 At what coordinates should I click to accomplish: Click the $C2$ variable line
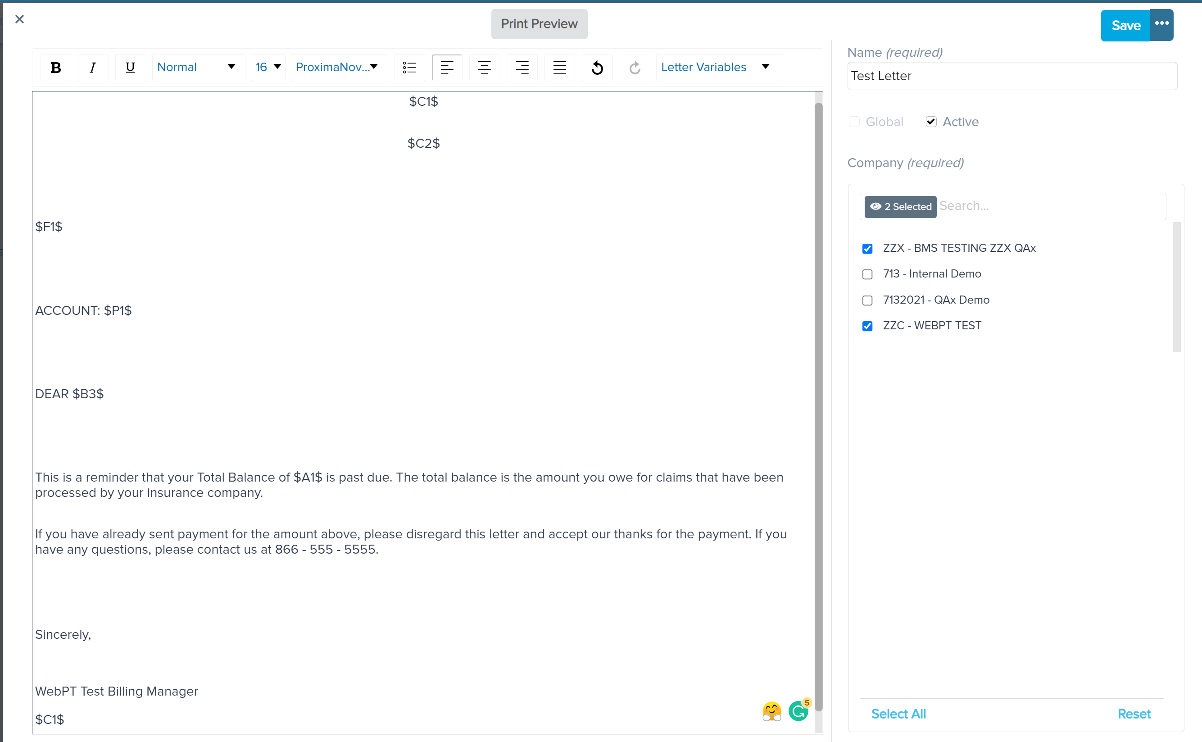(x=423, y=143)
